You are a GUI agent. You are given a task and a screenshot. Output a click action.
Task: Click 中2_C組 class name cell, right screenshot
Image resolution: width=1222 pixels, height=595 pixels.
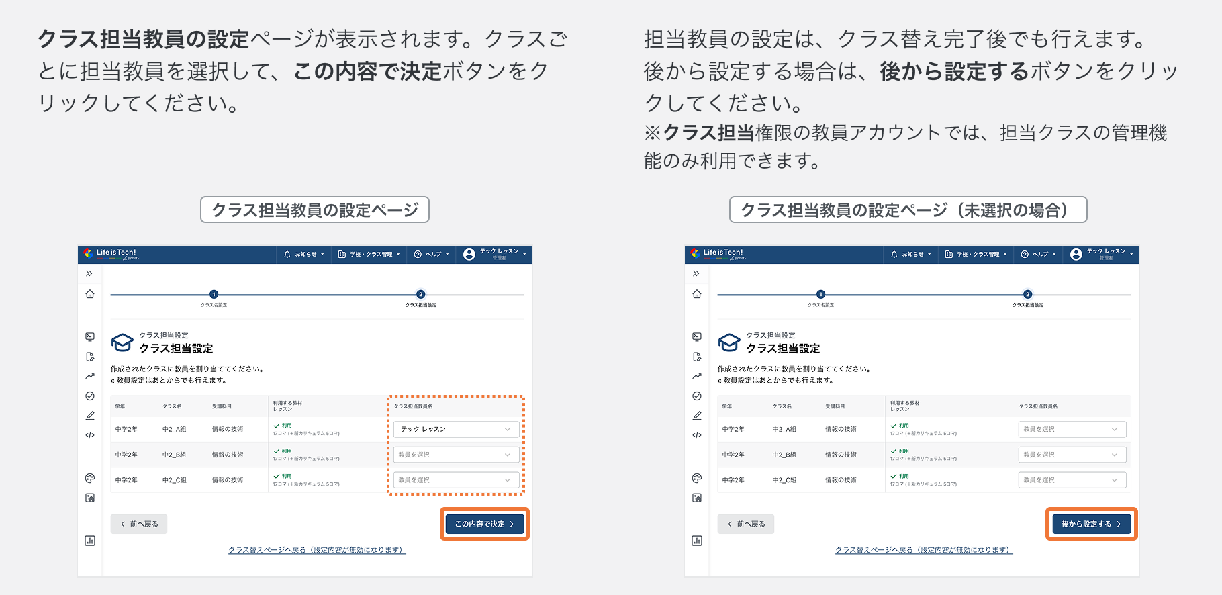point(784,480)
